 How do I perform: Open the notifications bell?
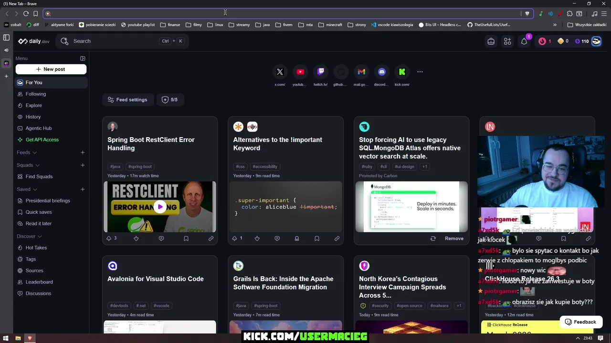524,41
